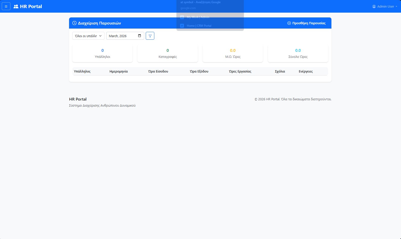Apply filters with the funnel icon button
The image size is (401, 239).
click(x=150, y=36)
